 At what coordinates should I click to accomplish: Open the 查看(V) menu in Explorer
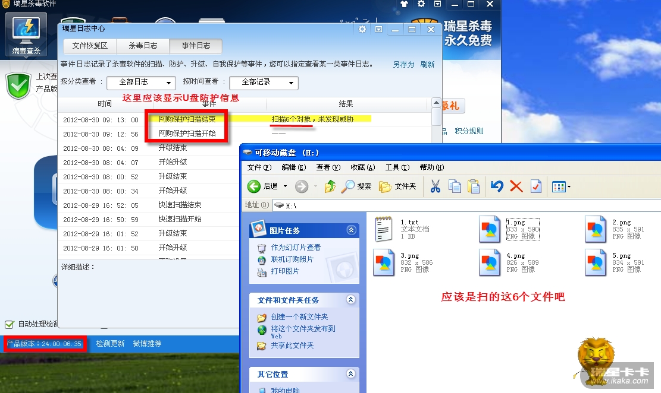click(328, 167)
